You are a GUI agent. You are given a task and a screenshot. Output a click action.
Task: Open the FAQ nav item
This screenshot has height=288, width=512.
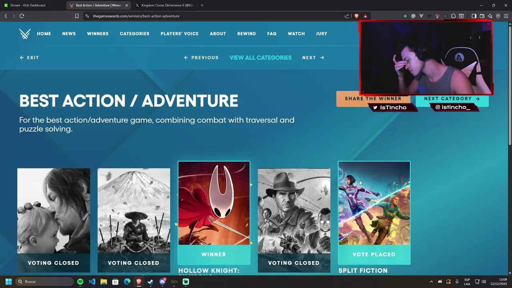272,34
